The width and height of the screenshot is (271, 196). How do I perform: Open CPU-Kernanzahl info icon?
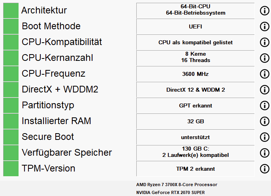point(265,58)
